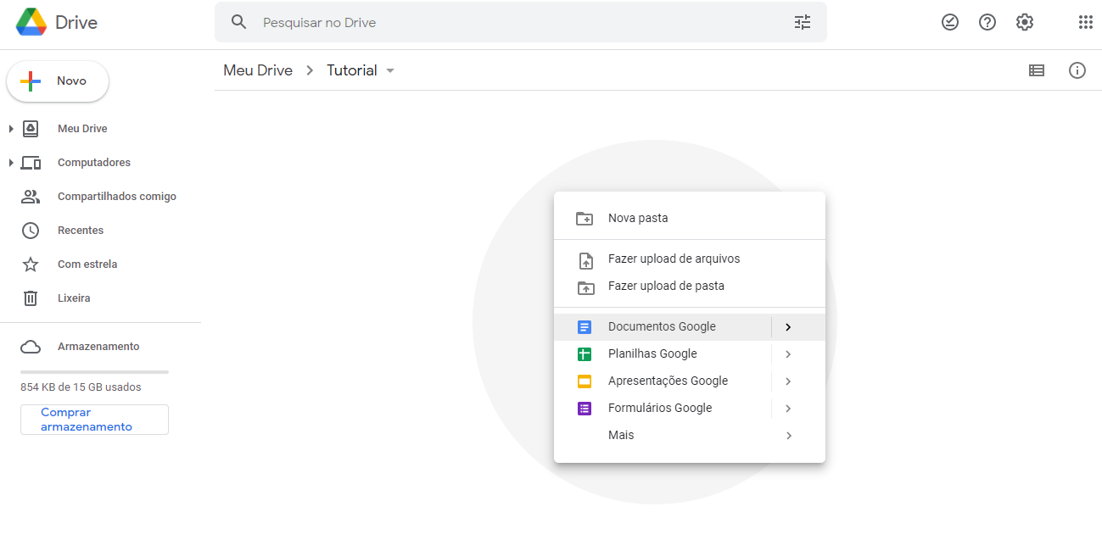Click the Google Drive logo
1102x551 pixels.
(x=31, y=22)
